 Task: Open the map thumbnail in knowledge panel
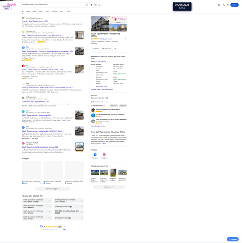(x=118, y=20)
